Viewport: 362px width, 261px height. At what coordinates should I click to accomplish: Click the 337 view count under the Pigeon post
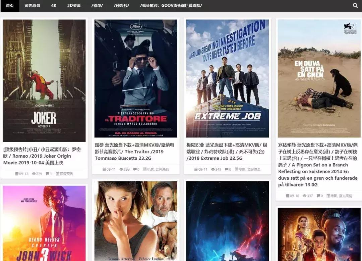(x=310, y=196)
